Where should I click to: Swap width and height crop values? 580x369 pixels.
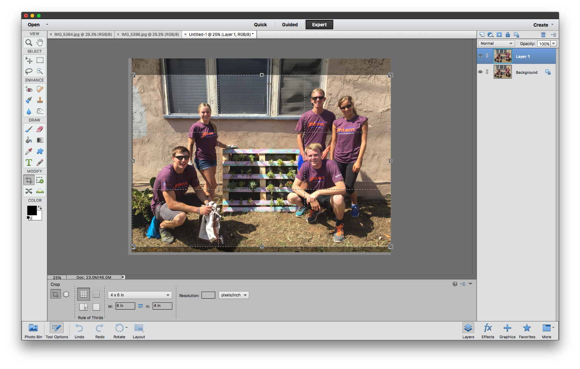141,306
